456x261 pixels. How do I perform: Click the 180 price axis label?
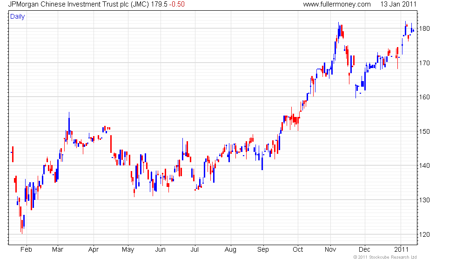click(424, 28)
